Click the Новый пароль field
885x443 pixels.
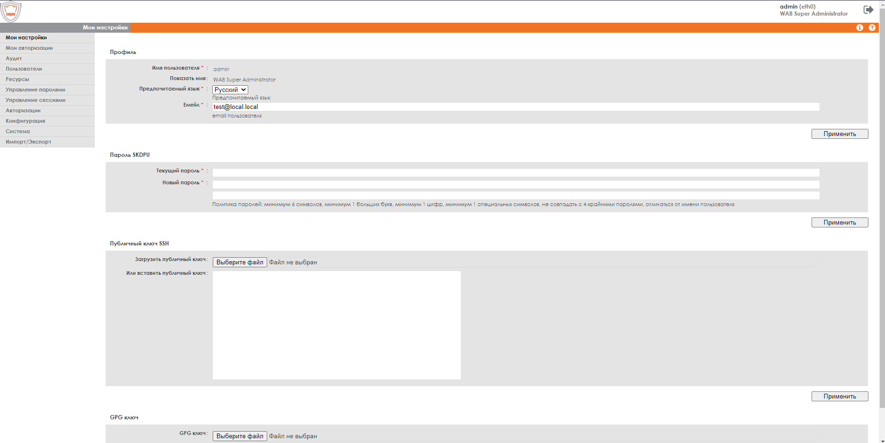(516, 184)
